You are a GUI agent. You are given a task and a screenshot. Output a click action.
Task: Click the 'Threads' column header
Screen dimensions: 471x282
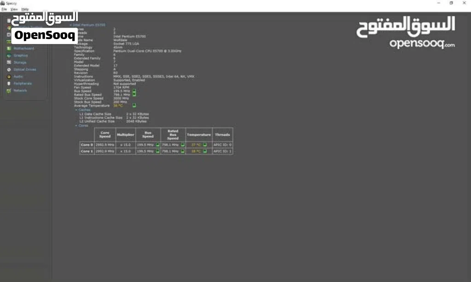[222, 135]
